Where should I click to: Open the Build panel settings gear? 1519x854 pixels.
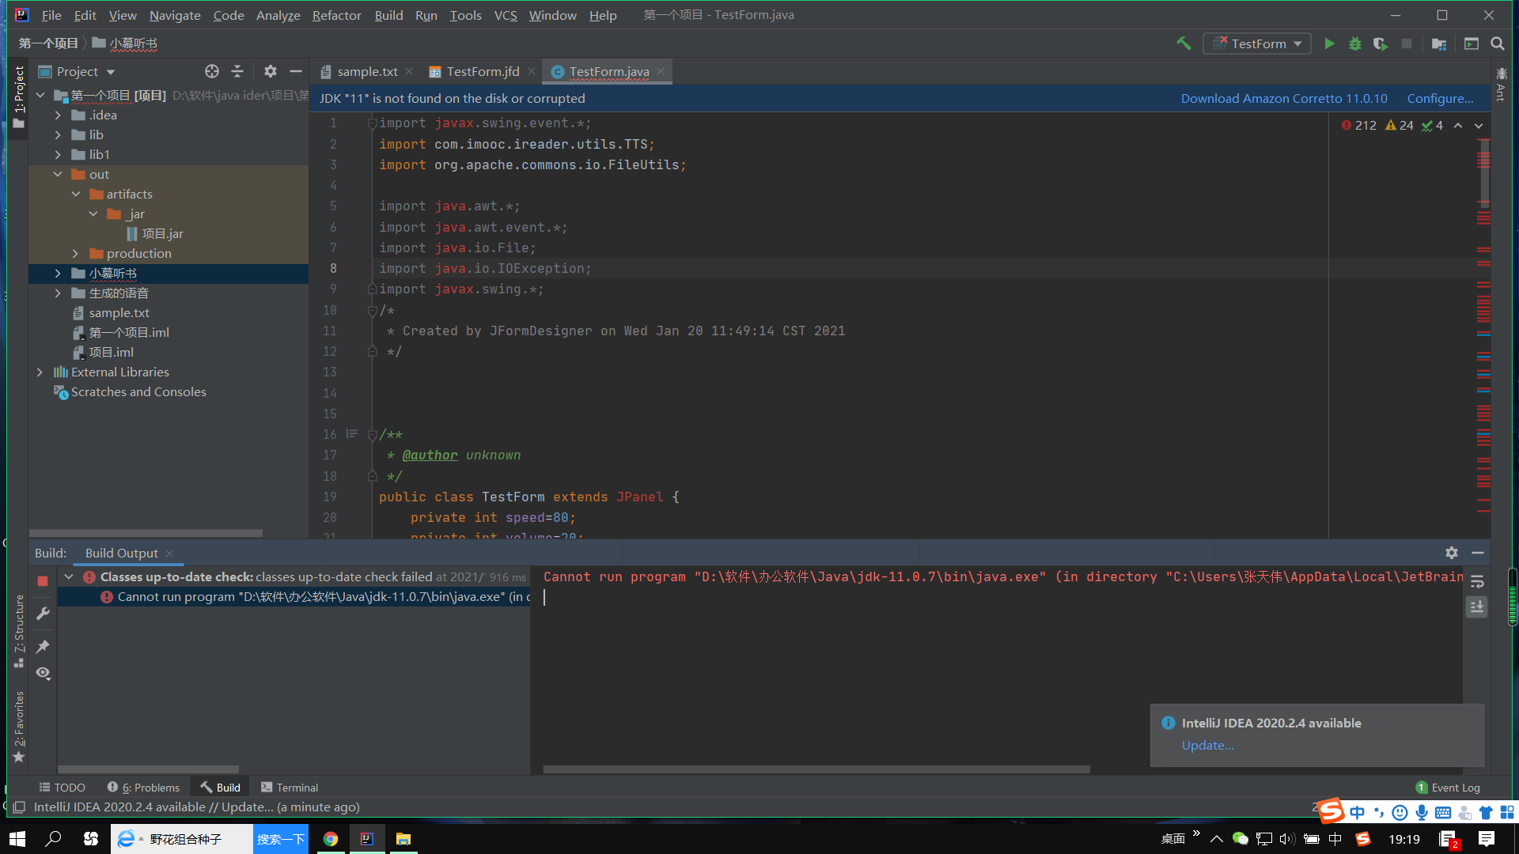[x=1452, y=553]
